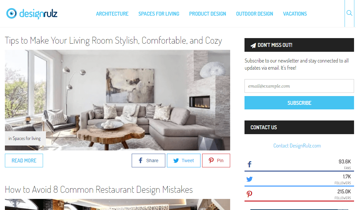Open the Architecture menu

112,14
